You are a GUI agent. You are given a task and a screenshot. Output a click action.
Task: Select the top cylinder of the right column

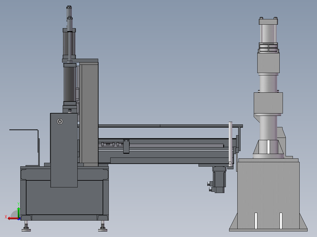[268, 33]
